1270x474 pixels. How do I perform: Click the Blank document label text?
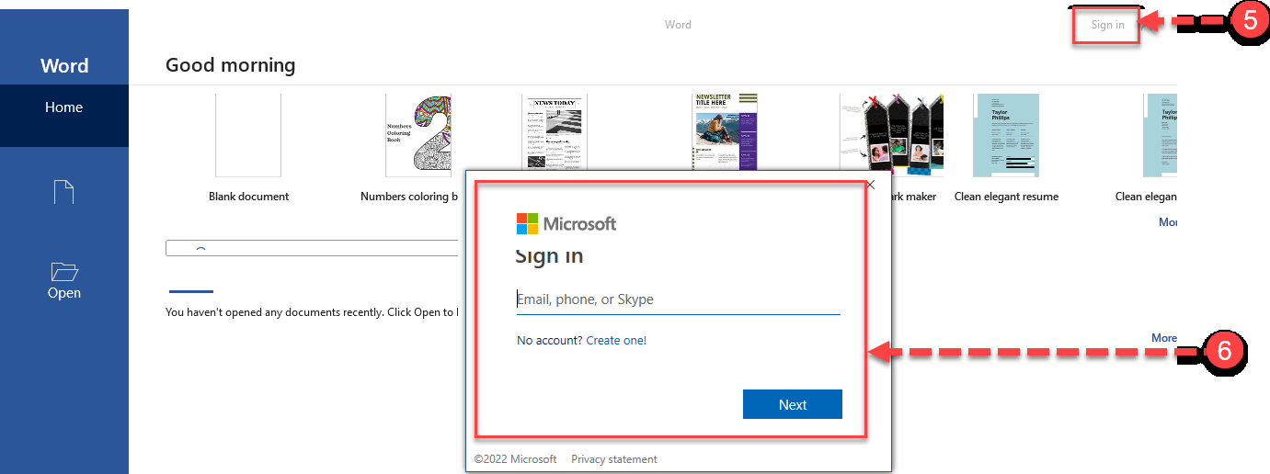point(248,197)
